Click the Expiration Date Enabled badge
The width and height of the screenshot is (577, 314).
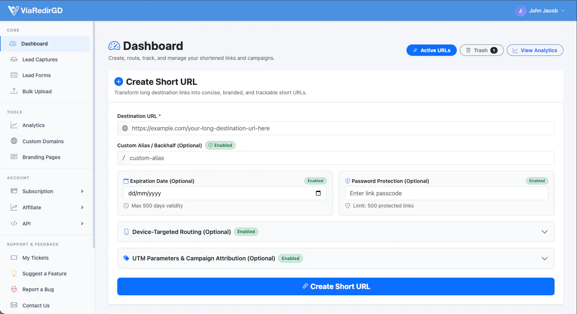315,181
